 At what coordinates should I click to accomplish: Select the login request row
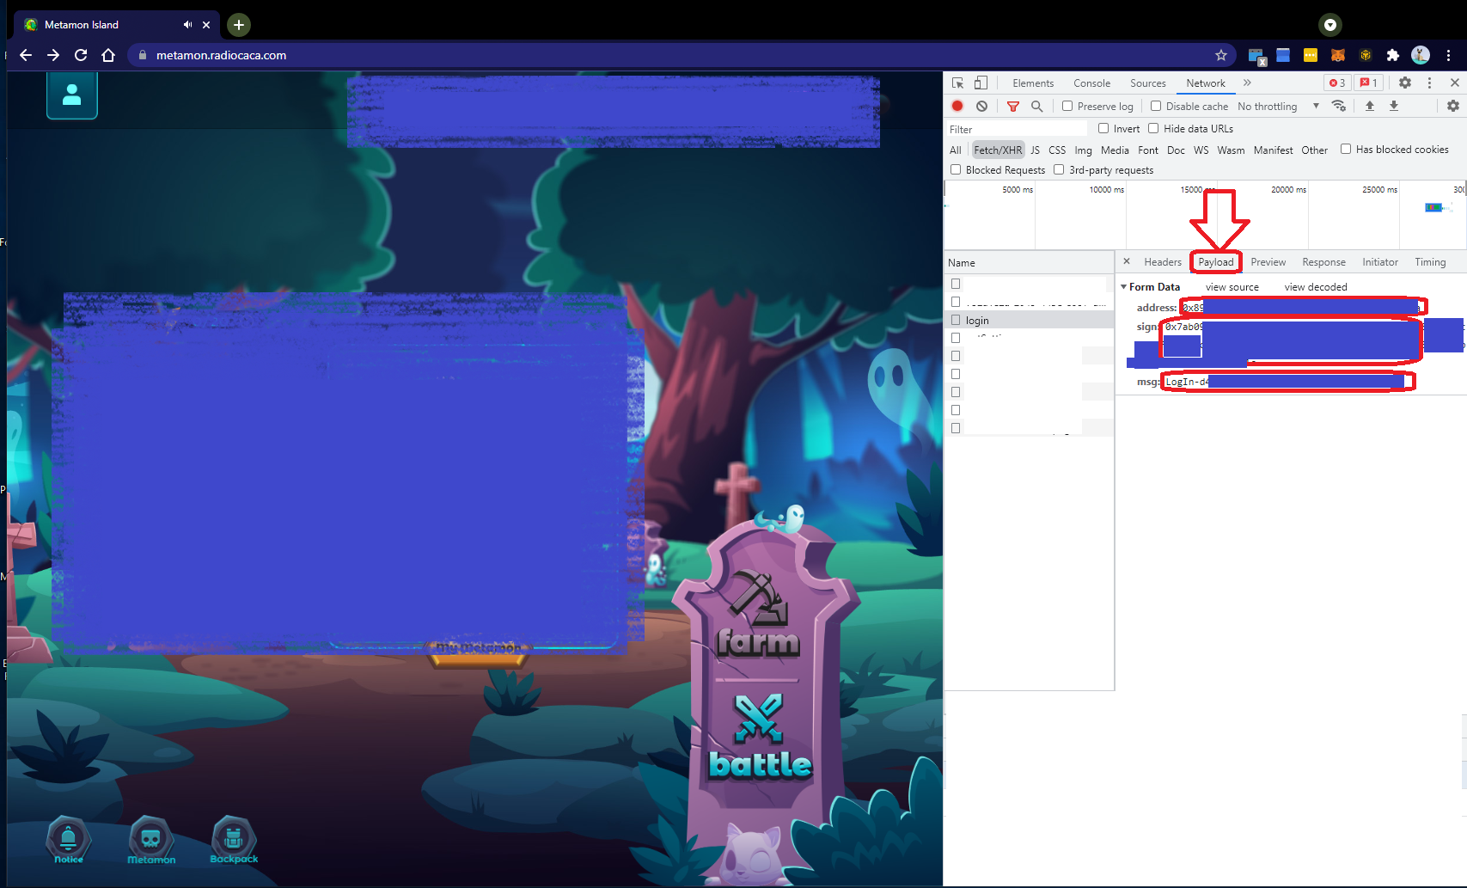(1030, 320)
